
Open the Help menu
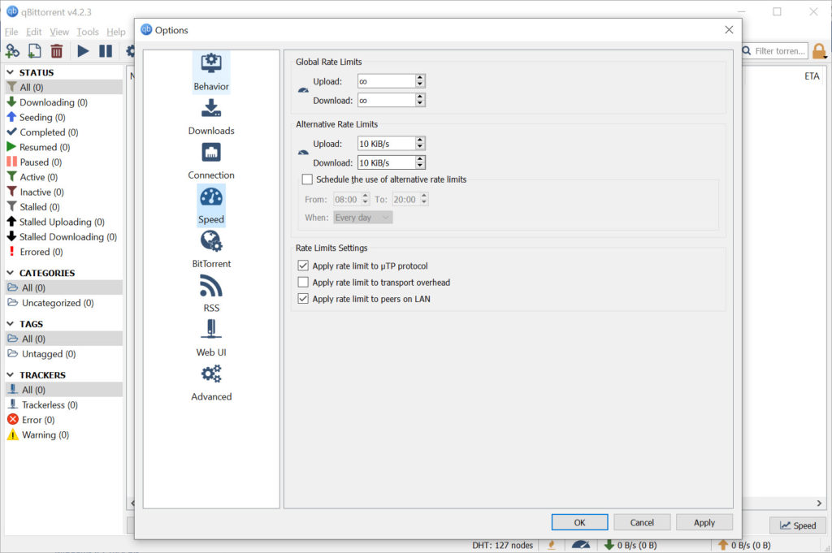point(115,32)
